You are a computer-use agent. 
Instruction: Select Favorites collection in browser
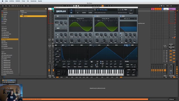click(x=5, y=13)
